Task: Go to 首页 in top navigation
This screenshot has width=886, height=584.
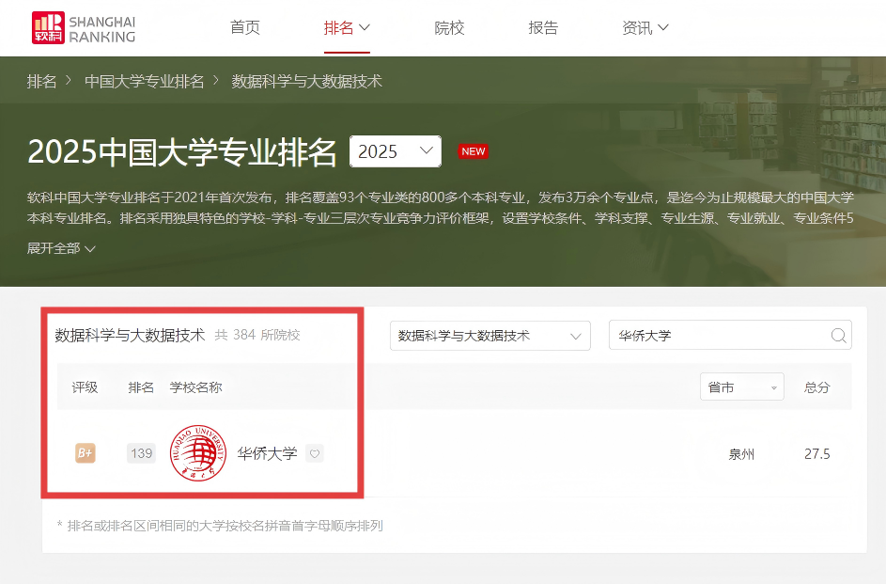Action: click(245, 27)
